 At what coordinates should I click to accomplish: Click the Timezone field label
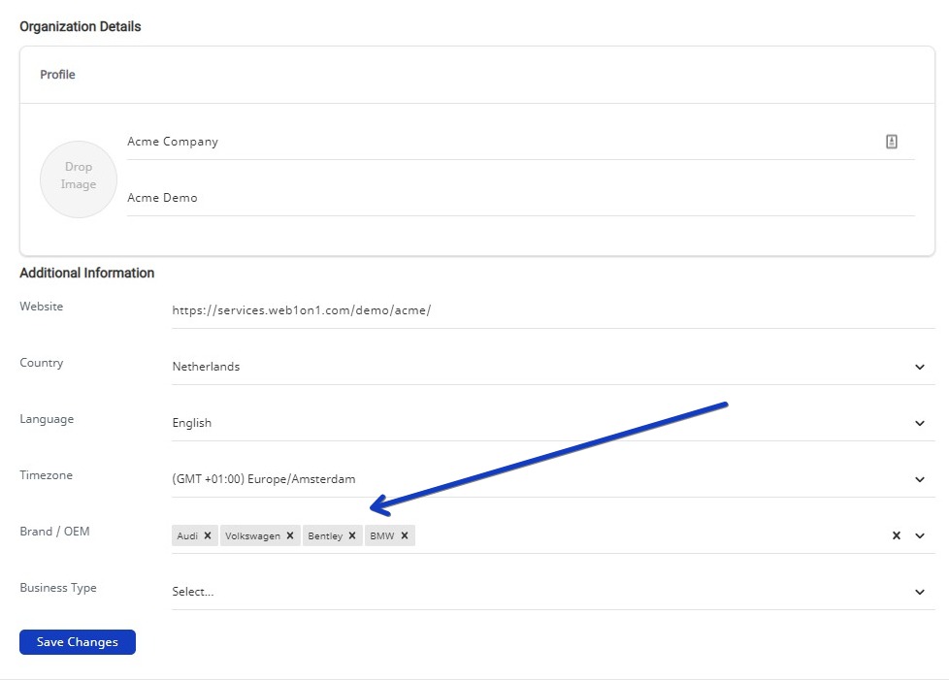(46, 475)
